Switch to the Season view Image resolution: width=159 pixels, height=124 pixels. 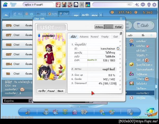[109, 27]
